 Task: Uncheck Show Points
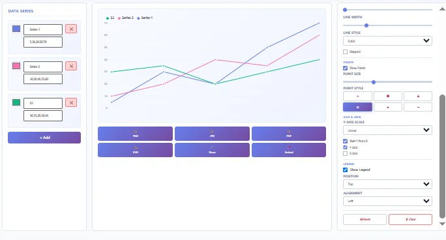[346, 68]
